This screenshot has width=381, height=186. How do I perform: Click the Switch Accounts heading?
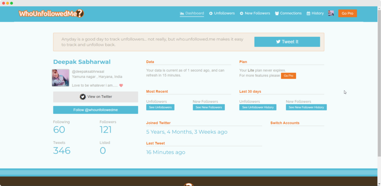(x=285, y=123)
